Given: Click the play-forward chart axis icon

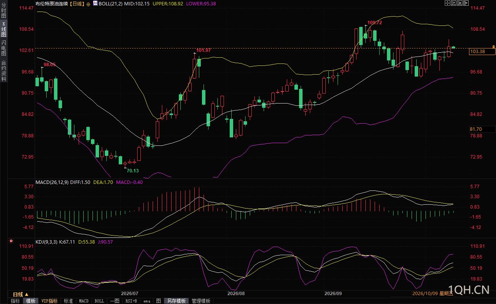Looking at the screenshot, I should 460,3.
